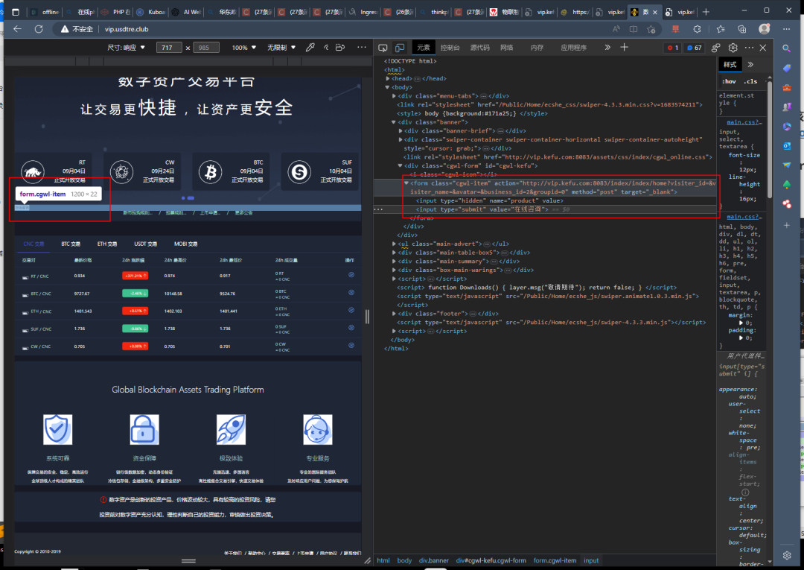Collapse the body element node
Viewport: 804px width, 570px height.
tap(388, 87)
